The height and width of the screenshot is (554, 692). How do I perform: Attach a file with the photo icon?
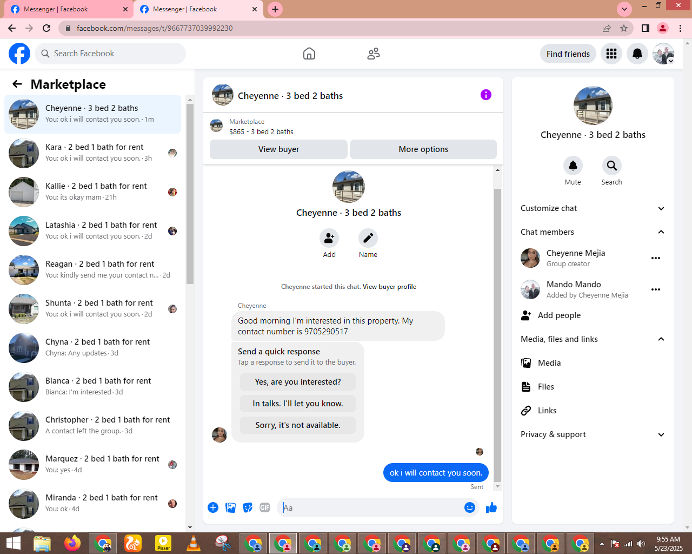pos(230,507)
